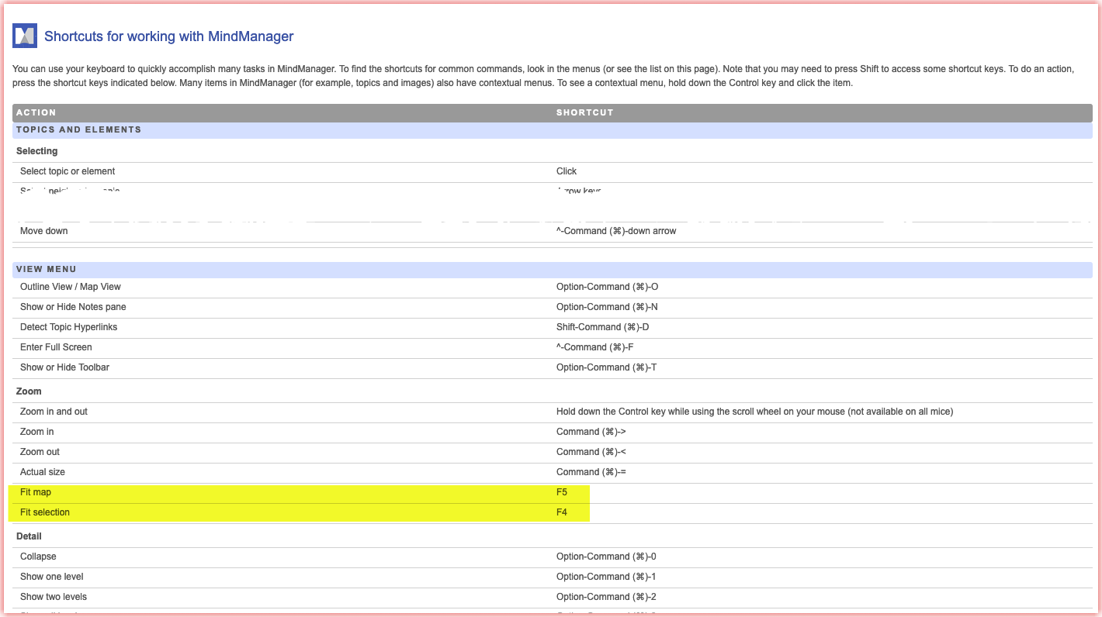The height and width of the screenshot is (617, 1102).
Task: Click the "^-Command (⌘)-down arrow" shortcut
Action: pos(616,231)
